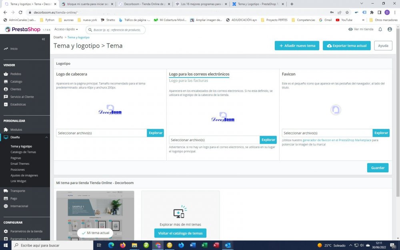Click the product search field

(x=116, y=30)
